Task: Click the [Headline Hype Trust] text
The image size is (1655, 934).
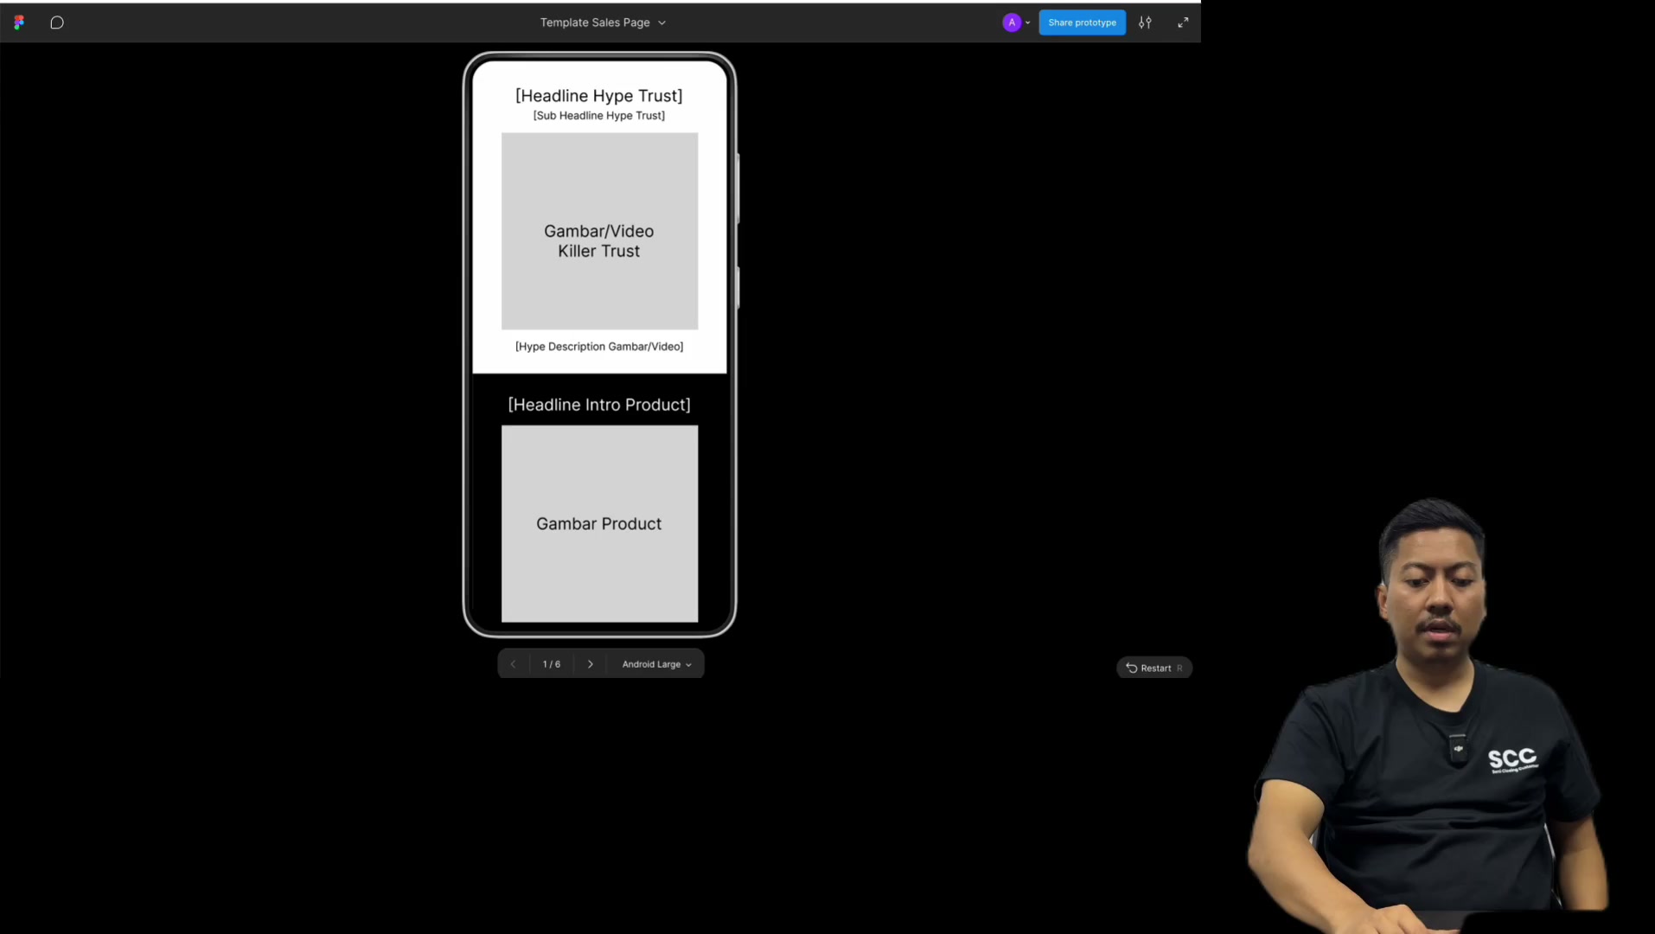Action: [x=599, y=96]
